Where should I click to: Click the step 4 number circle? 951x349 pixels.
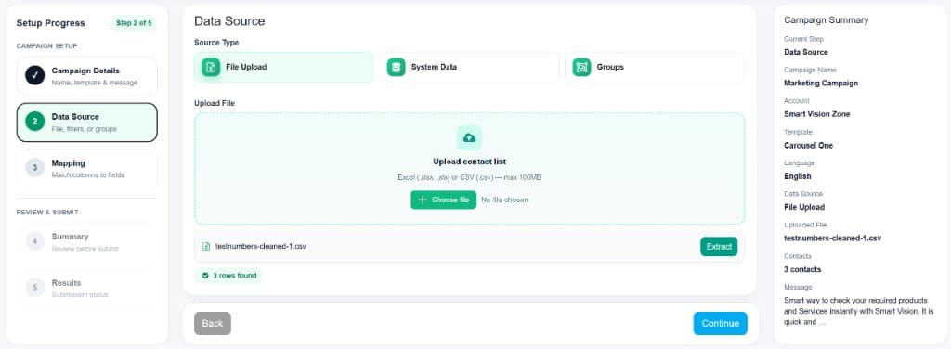tap(35, 241)
